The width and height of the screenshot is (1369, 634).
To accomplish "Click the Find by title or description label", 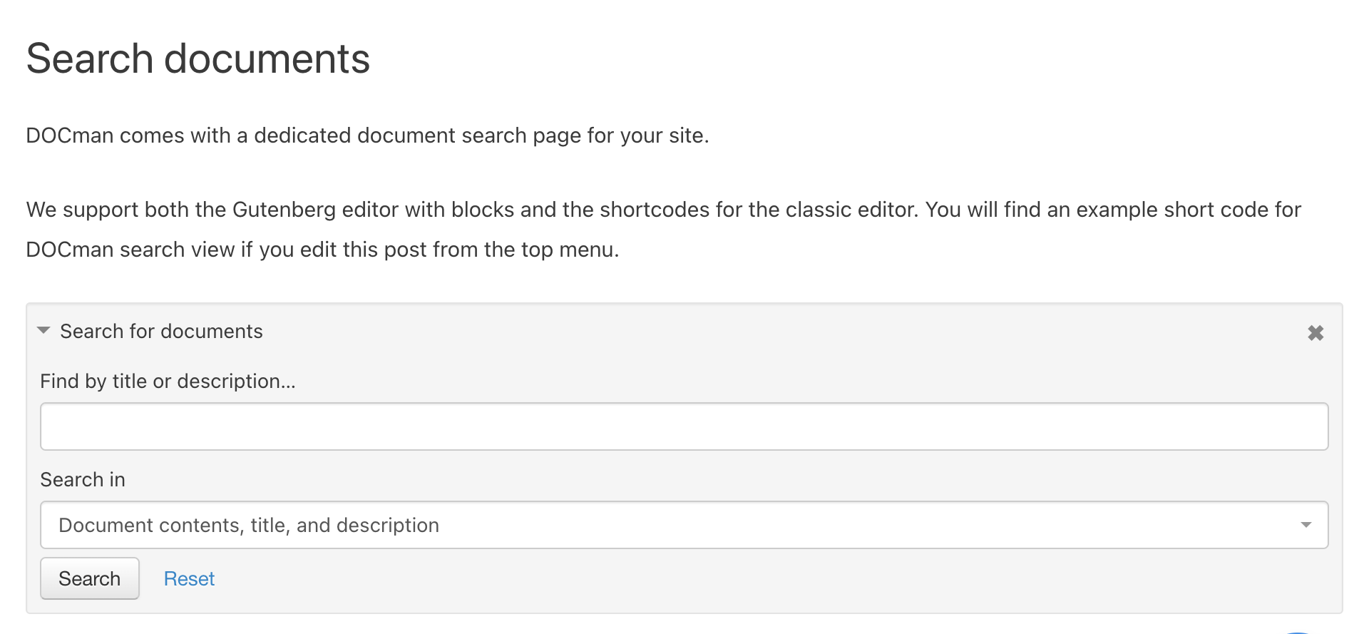I will [x=168, y=382].
